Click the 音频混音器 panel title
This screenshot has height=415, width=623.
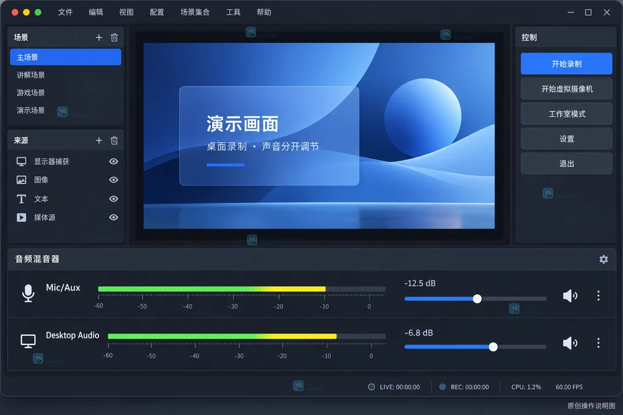pos(37,259)
